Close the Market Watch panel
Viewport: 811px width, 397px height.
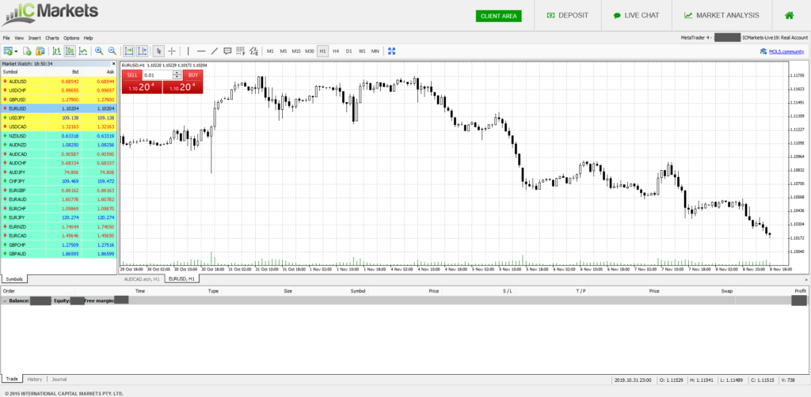(114, 63)
